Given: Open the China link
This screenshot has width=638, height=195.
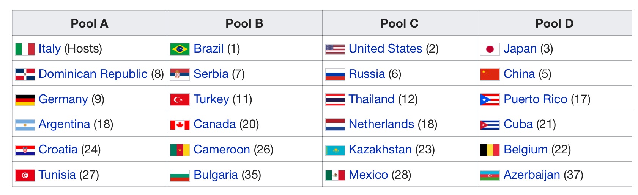Looking at the screenshot, I should coord(519,74).
